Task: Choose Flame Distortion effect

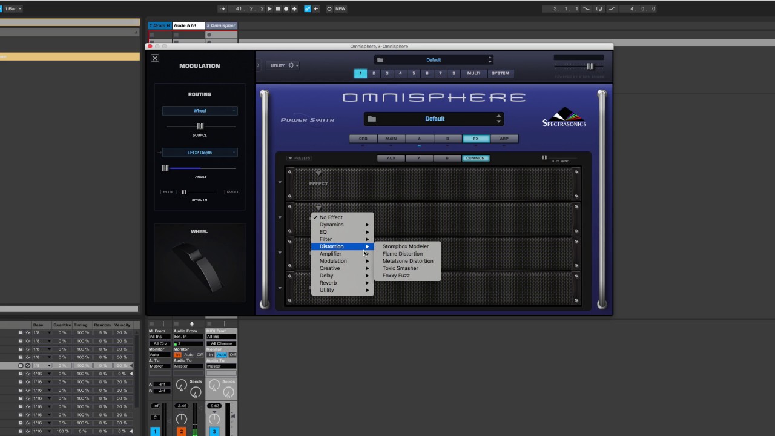Action: [407, 254]
